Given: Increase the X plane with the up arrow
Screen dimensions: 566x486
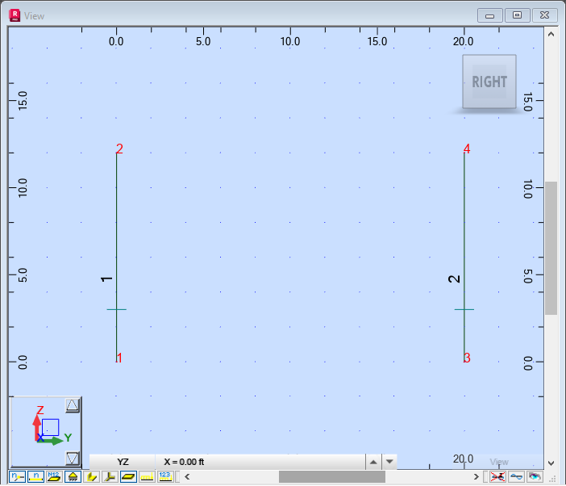Looking at the screenshot, I should [373, 462].
